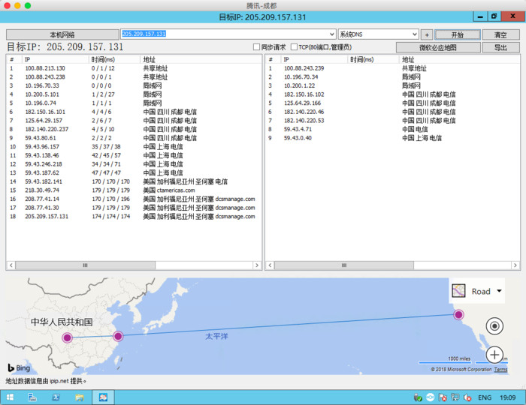
Task: Select left row with IP 125.64.29.157
Action: point(134,121)
